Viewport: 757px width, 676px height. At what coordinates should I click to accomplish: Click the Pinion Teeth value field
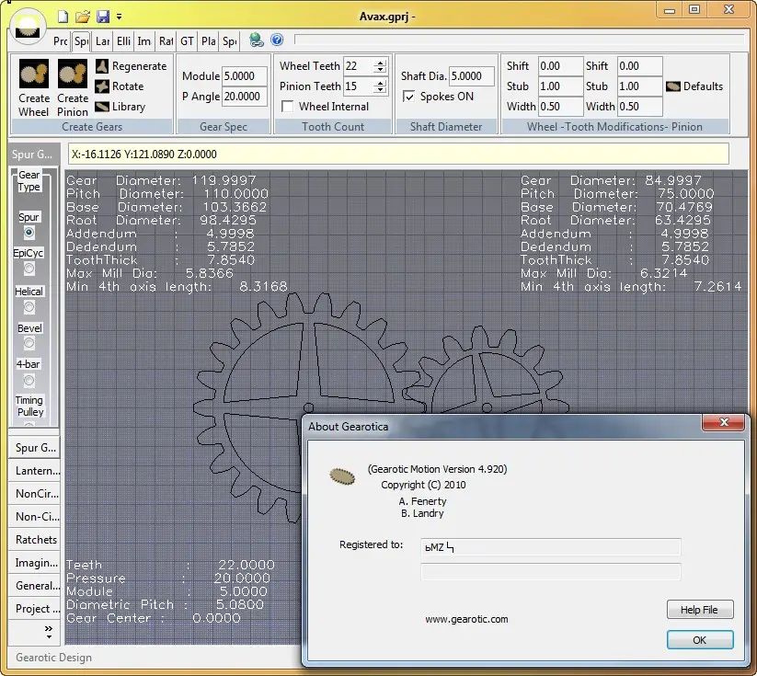(x=358, y=86)
